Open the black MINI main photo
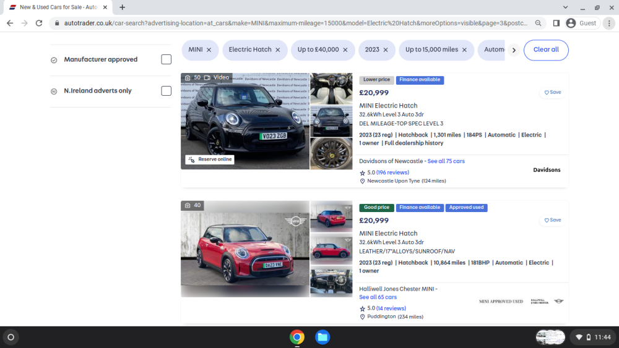The image size is (619, 348). pyautogui.click(x=245, y=121)
